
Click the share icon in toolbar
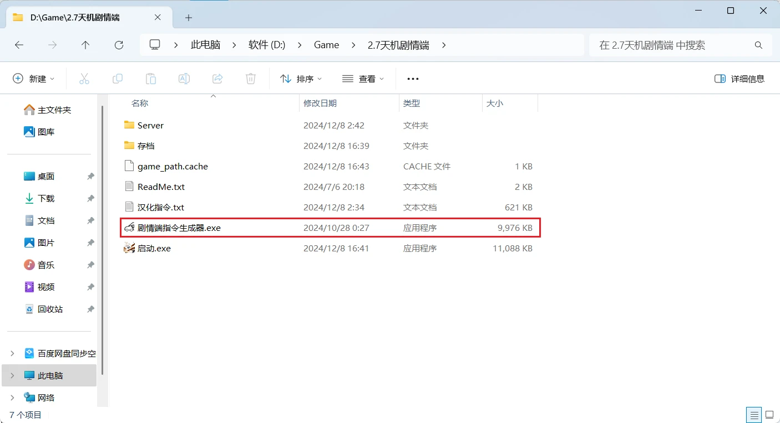pos(217,79)
